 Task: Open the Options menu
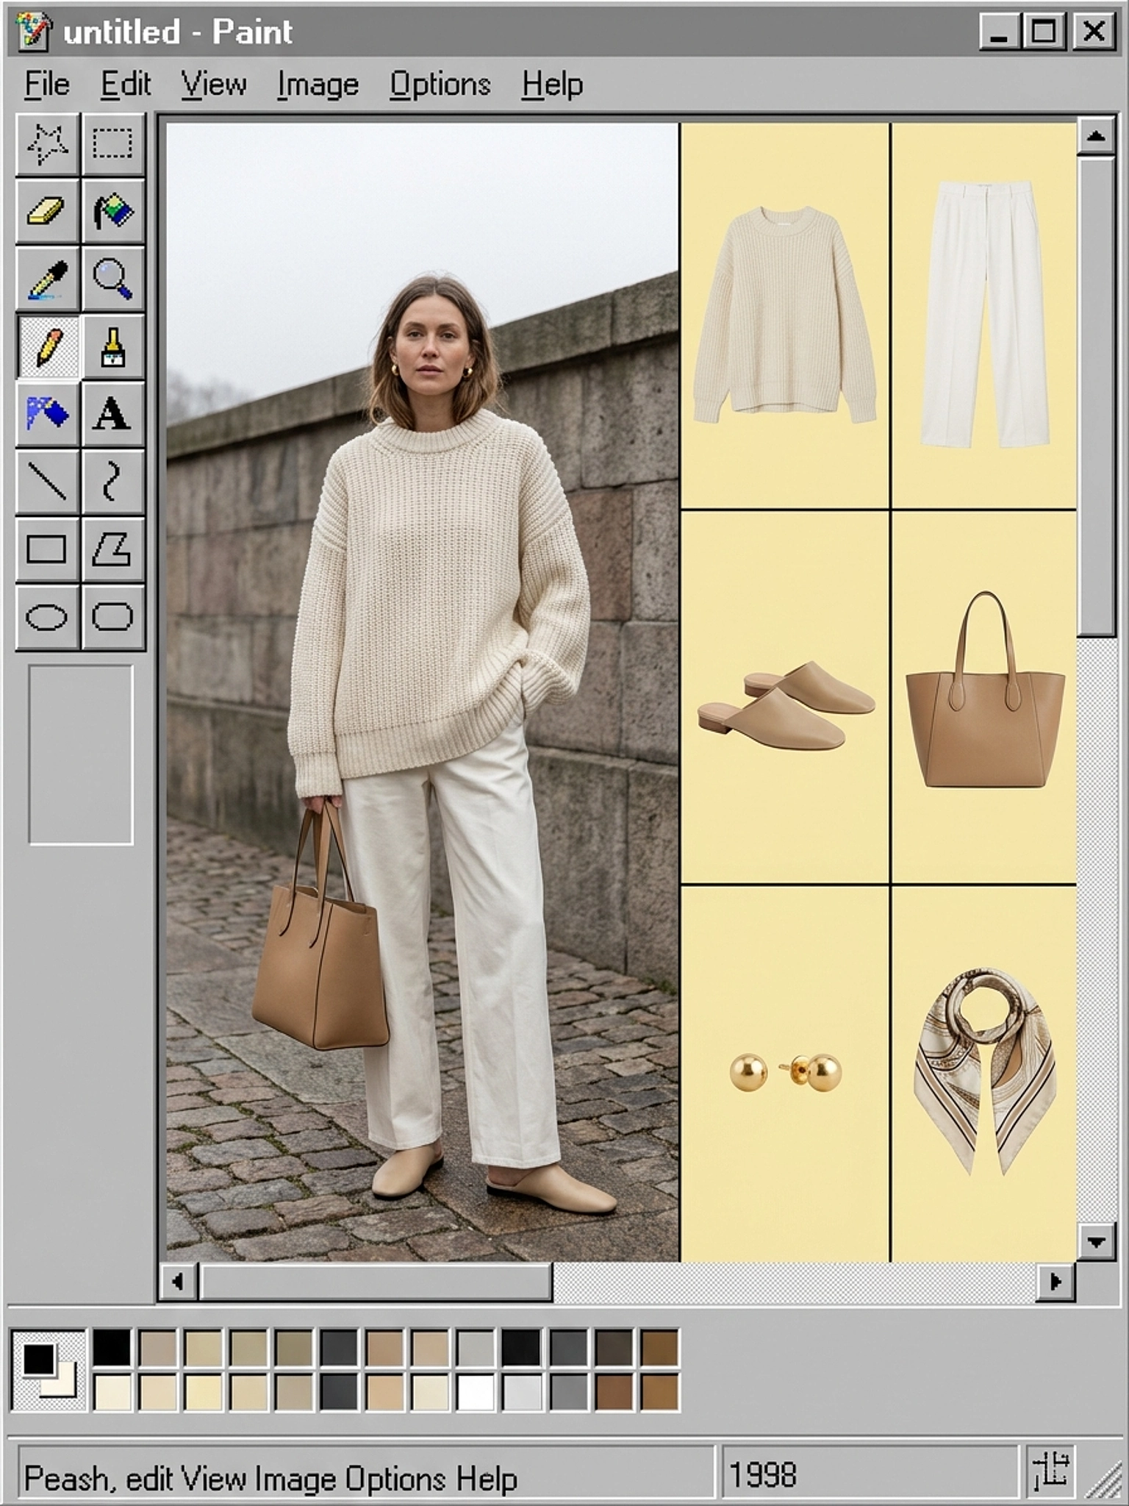(440, 85)
